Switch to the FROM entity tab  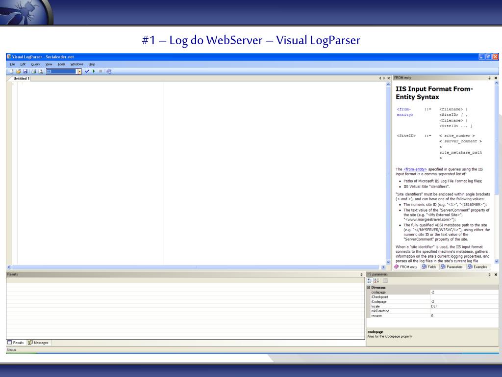pyautogui.click(x=405, y=267)
